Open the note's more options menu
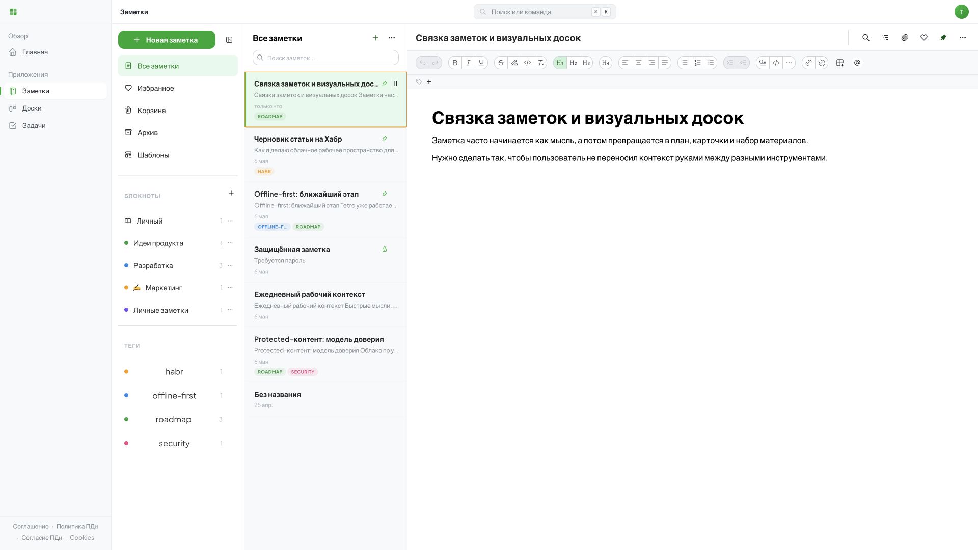 click(963, 38)
